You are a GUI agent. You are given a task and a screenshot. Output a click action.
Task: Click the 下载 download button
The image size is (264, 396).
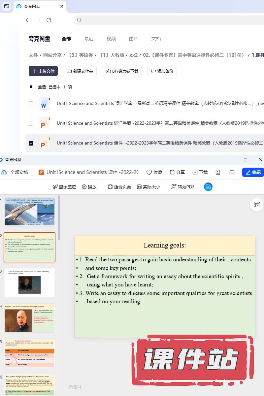[x=200, y=172]
